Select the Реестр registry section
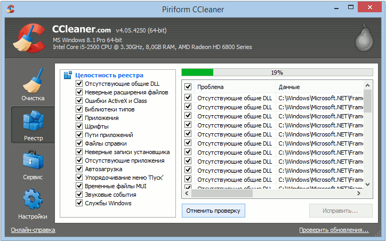The width and height of the screenshot is (386, 241). click(33, 125)
